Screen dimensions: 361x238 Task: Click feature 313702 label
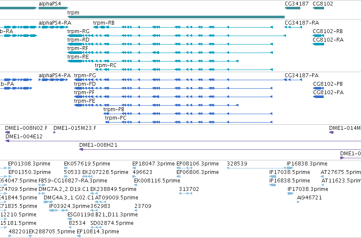(x=189, y=190)
